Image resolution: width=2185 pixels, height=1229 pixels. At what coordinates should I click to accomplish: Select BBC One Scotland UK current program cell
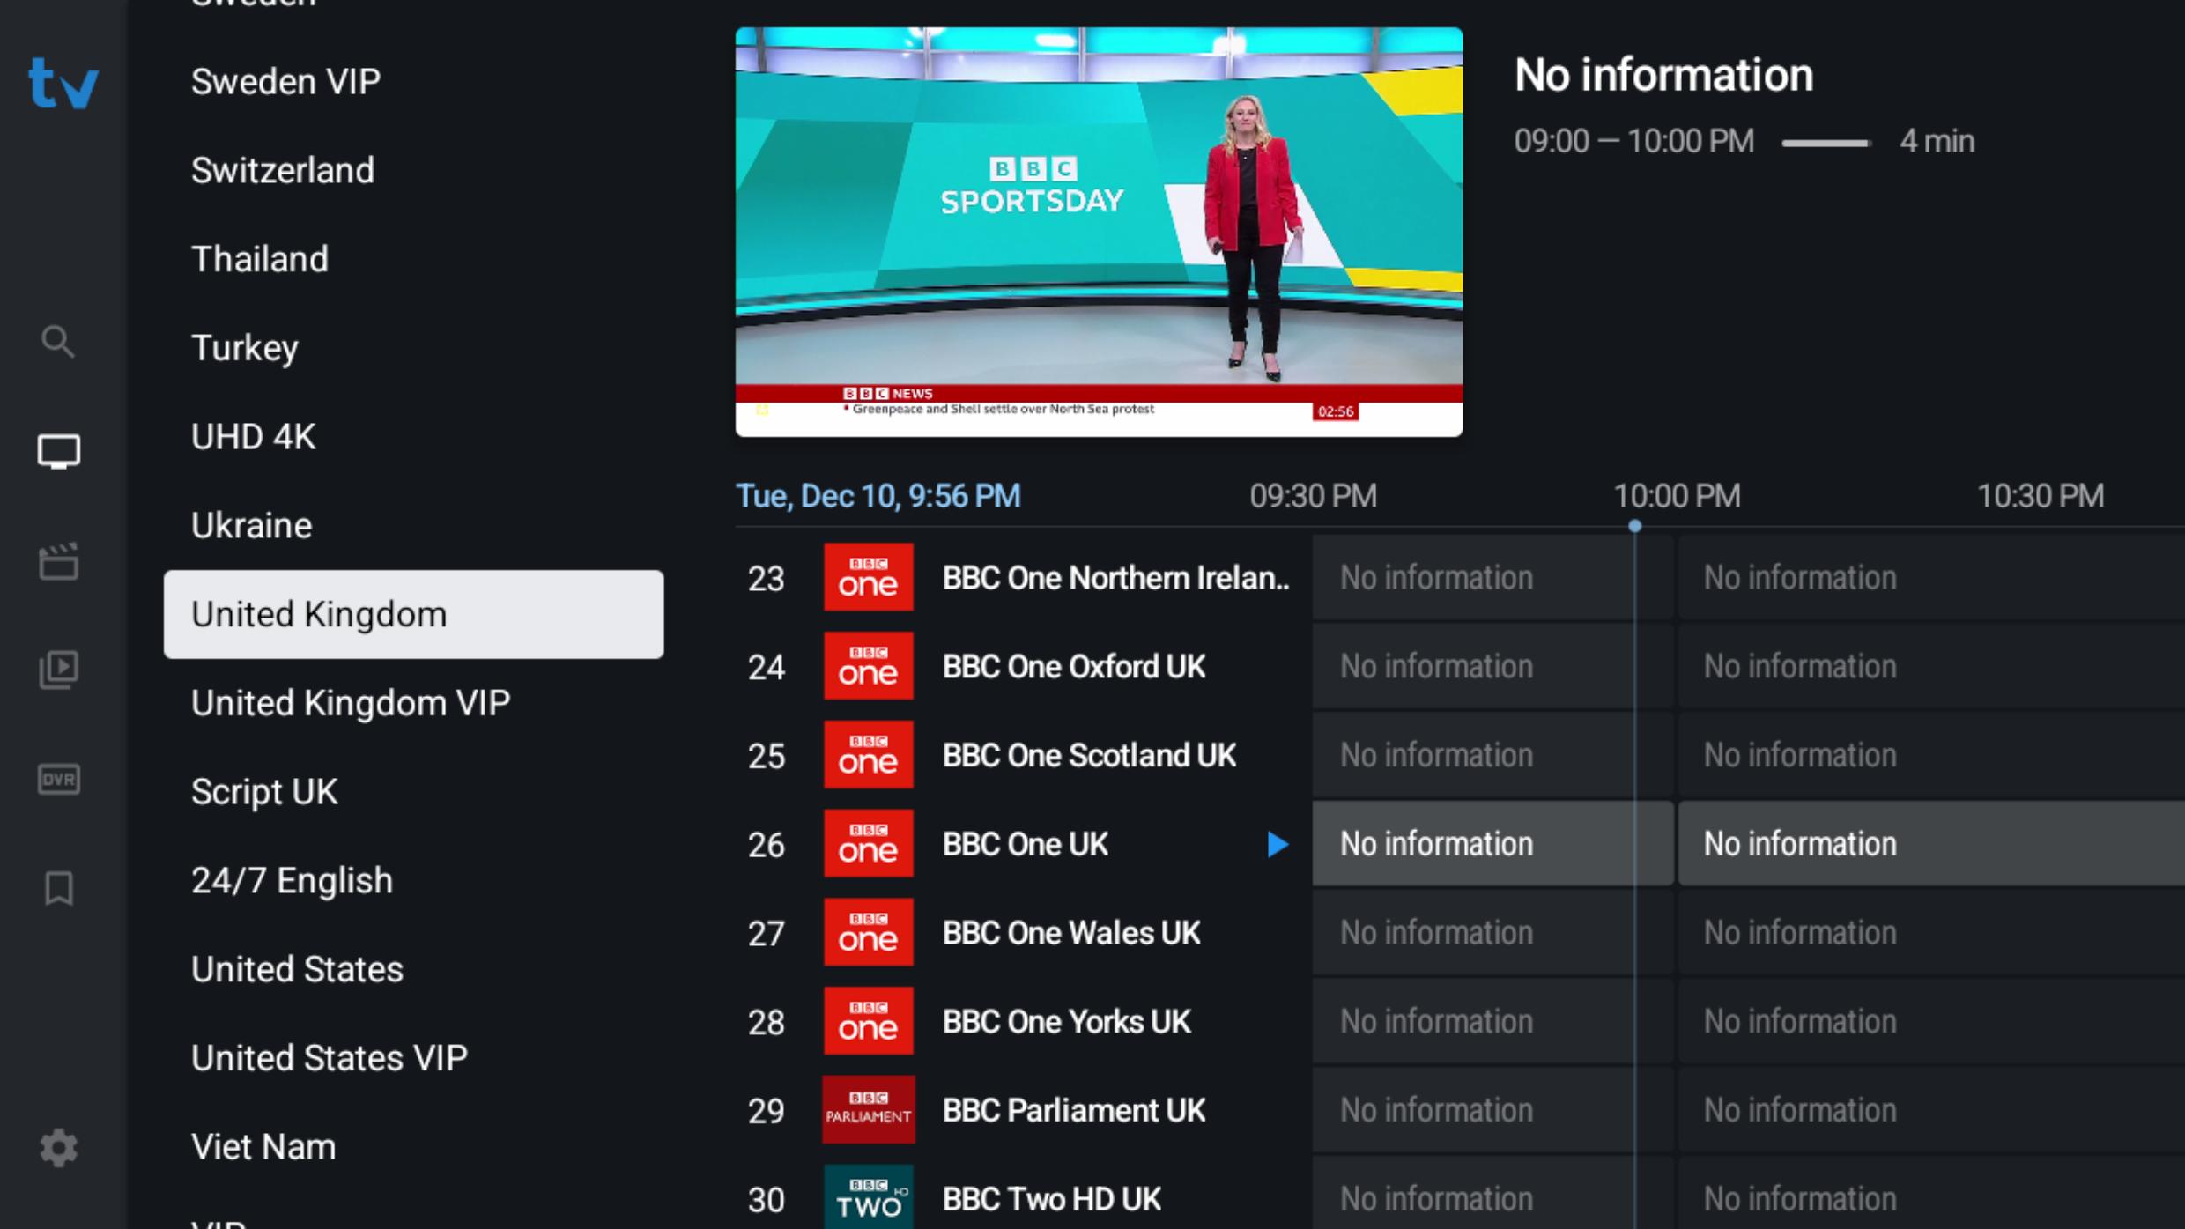1492,756
